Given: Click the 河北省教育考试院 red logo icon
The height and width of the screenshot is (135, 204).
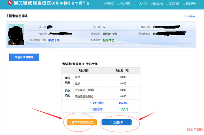Looking at the screenshot, I should coord(10,4).
